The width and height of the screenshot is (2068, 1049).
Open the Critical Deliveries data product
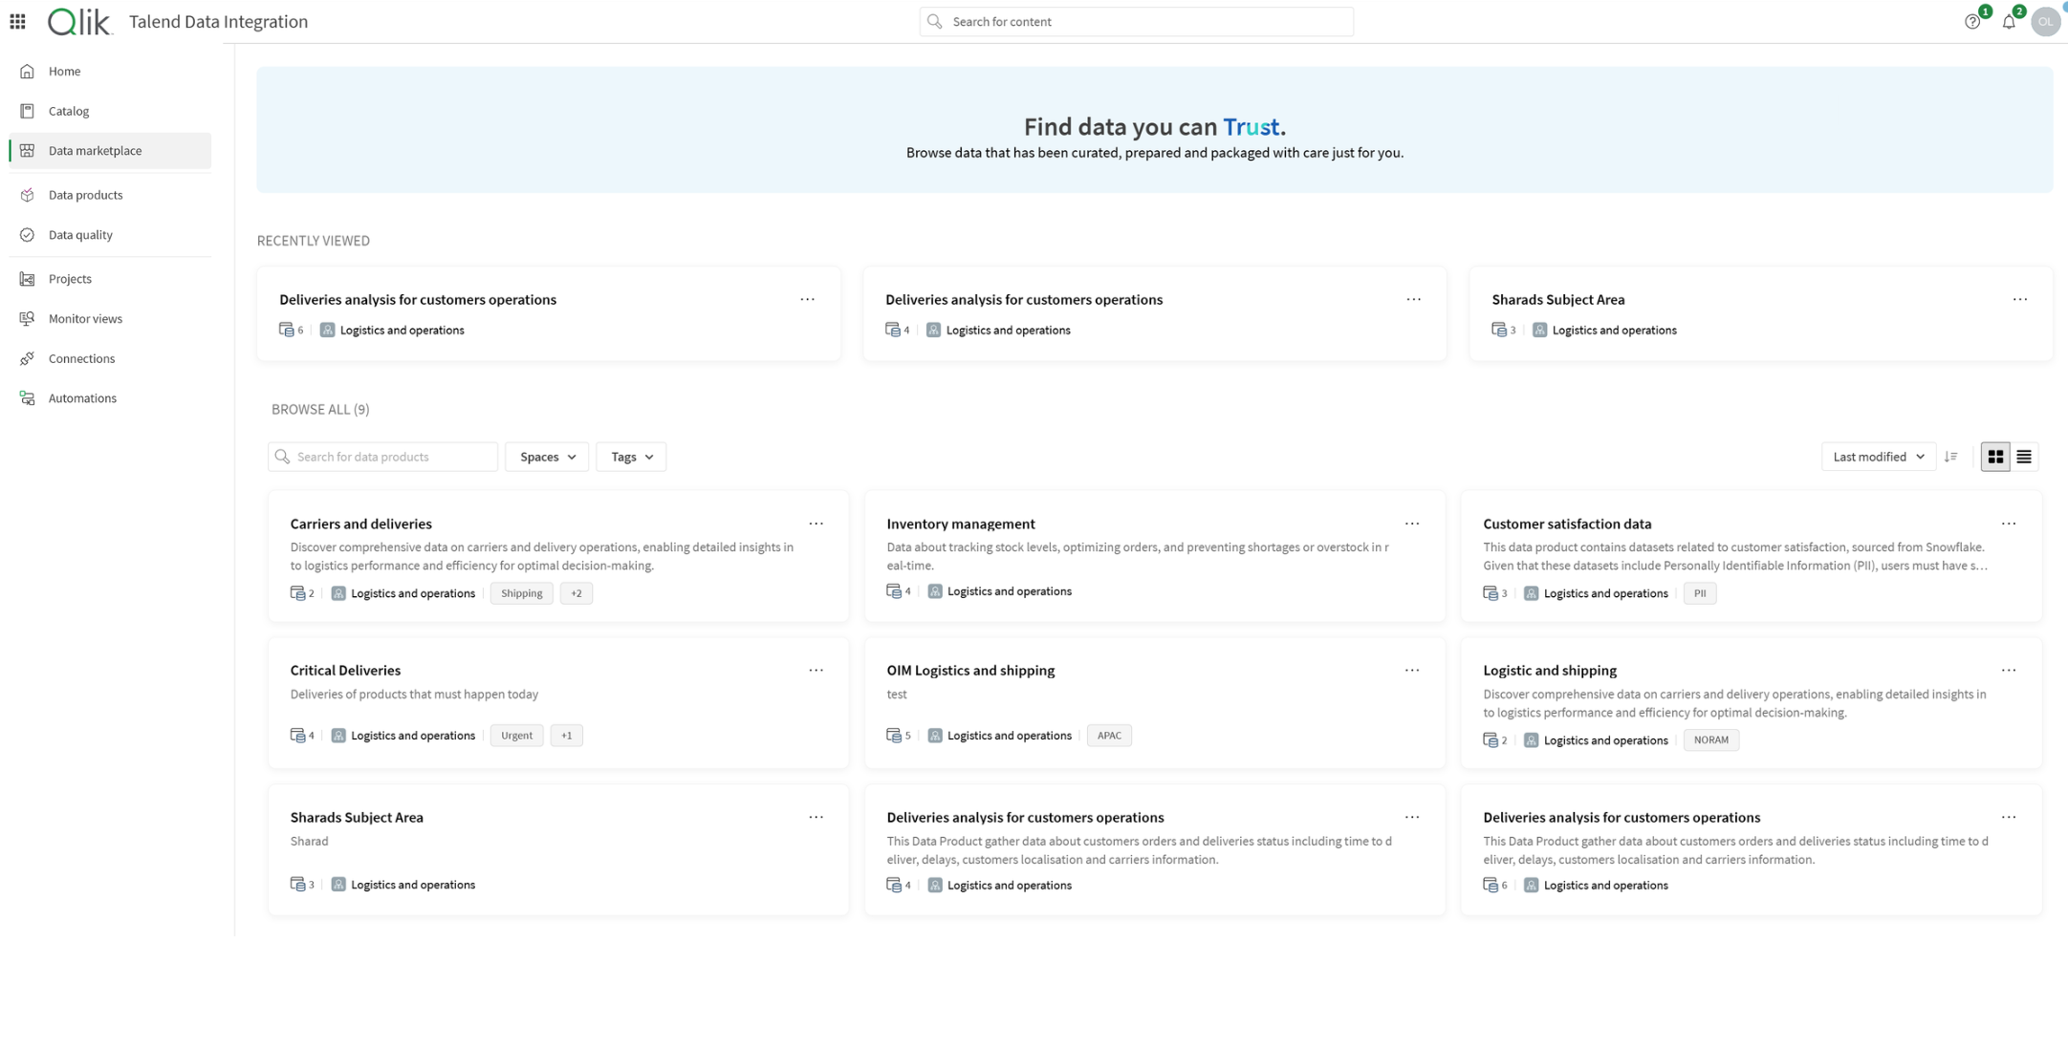coord(345,671)
